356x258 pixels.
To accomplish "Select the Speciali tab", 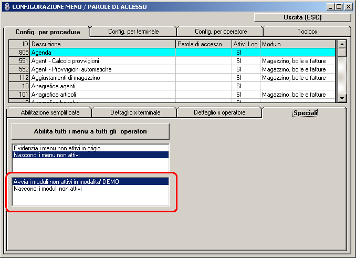I will pos(305,113).
